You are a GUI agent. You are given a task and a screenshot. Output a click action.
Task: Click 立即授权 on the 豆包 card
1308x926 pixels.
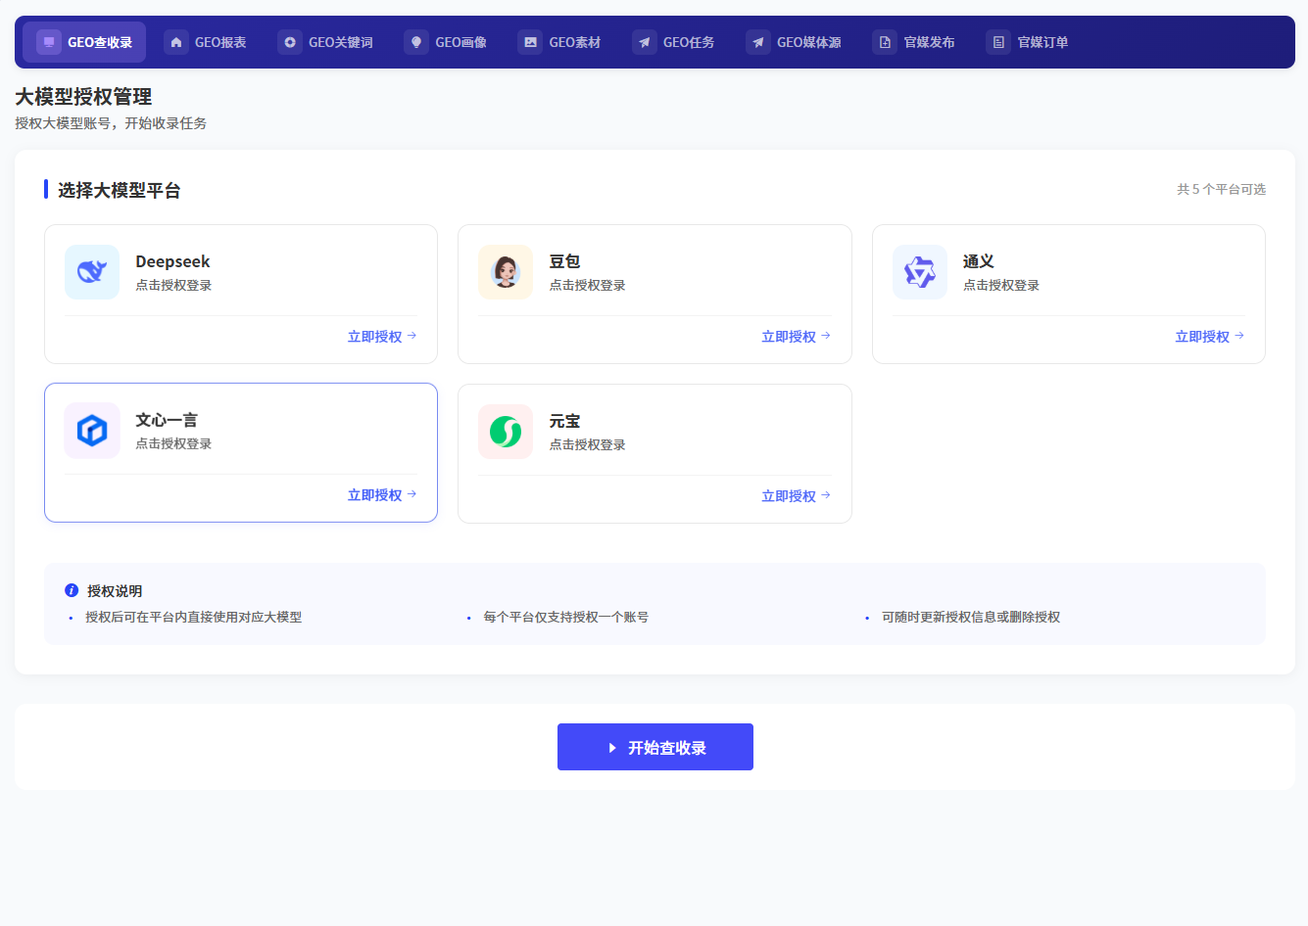click(797, 337)
